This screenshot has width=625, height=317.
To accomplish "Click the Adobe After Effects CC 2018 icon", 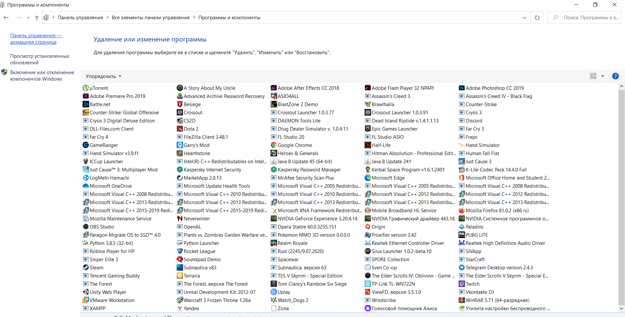I will 274,88.
